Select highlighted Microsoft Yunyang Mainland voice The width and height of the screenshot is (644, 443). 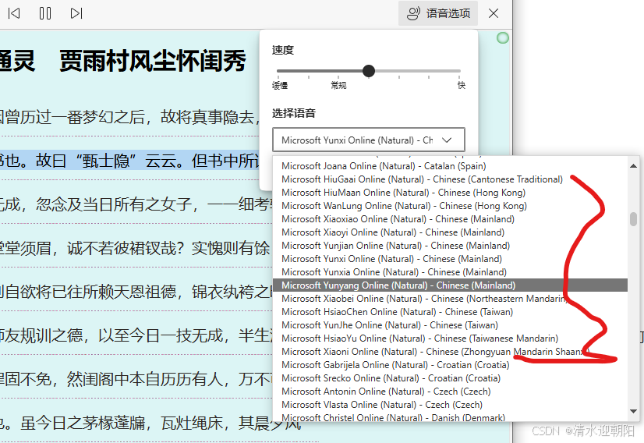tap(450, 285)
